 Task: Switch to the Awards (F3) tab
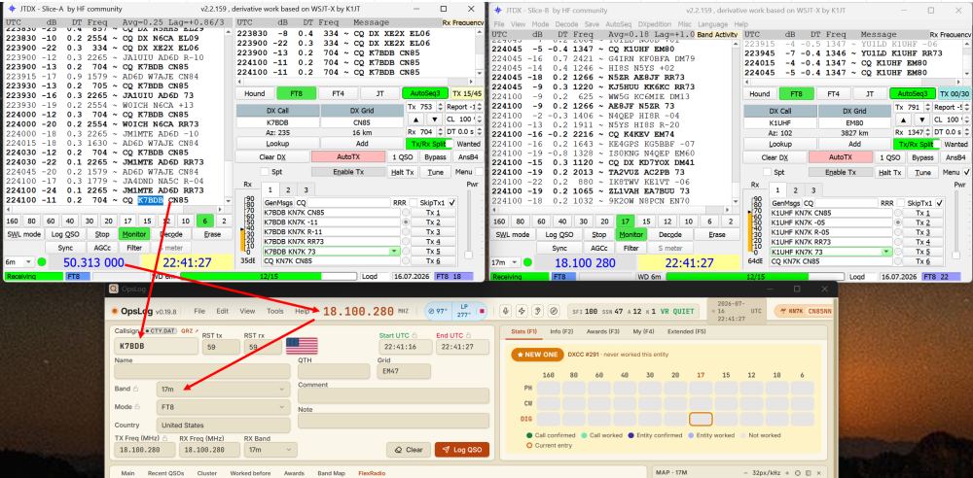coord(604,331)
